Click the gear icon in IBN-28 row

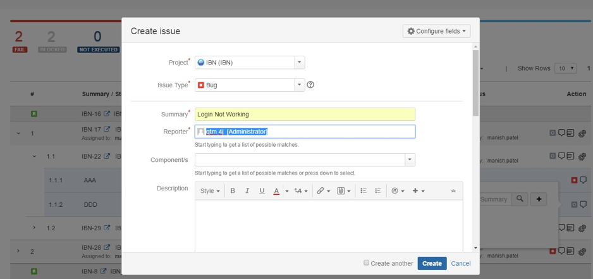tap(582, 251)
